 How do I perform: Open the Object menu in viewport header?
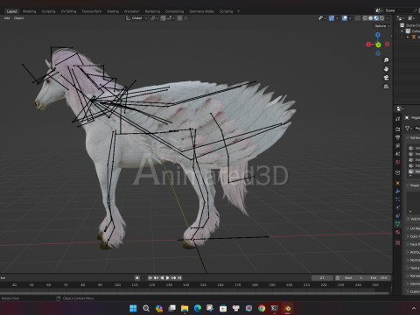(18, 18)
